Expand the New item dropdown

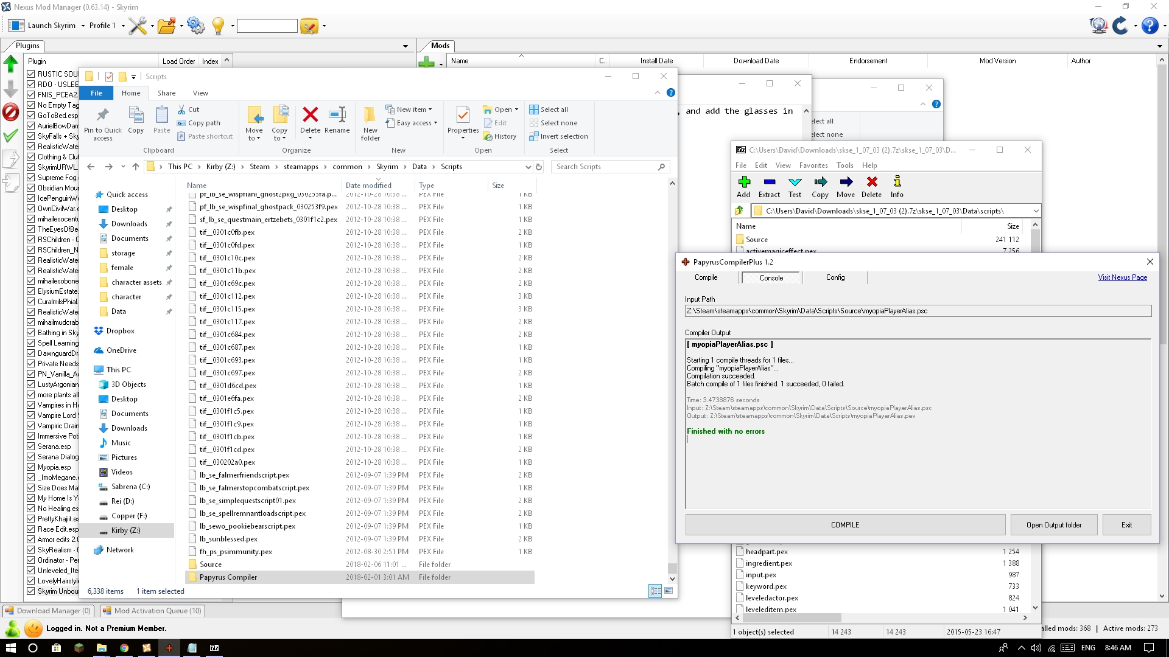430,109
